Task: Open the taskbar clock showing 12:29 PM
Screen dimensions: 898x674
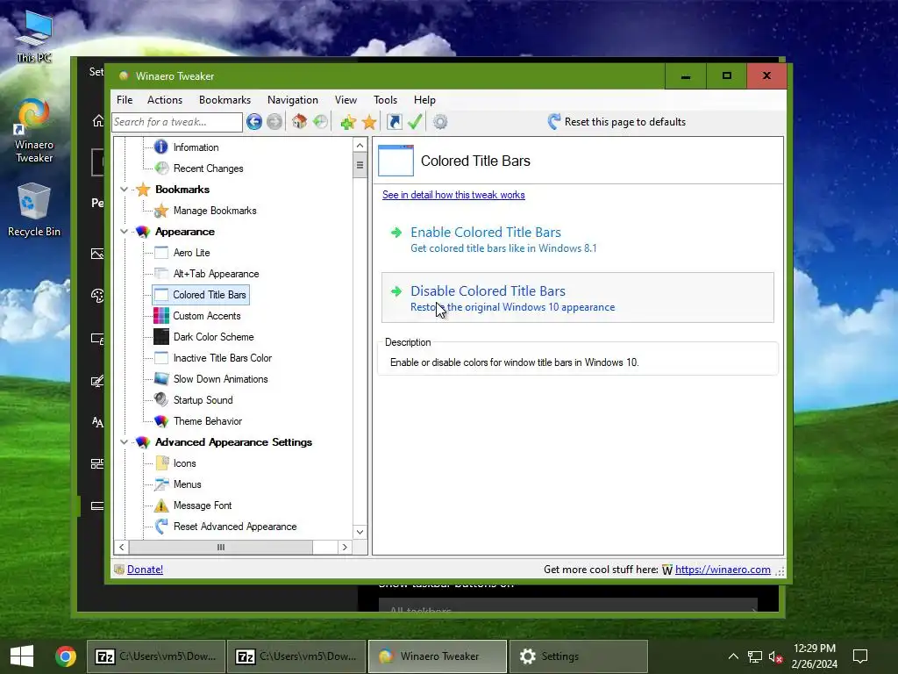Action: (x=815, y=656)
